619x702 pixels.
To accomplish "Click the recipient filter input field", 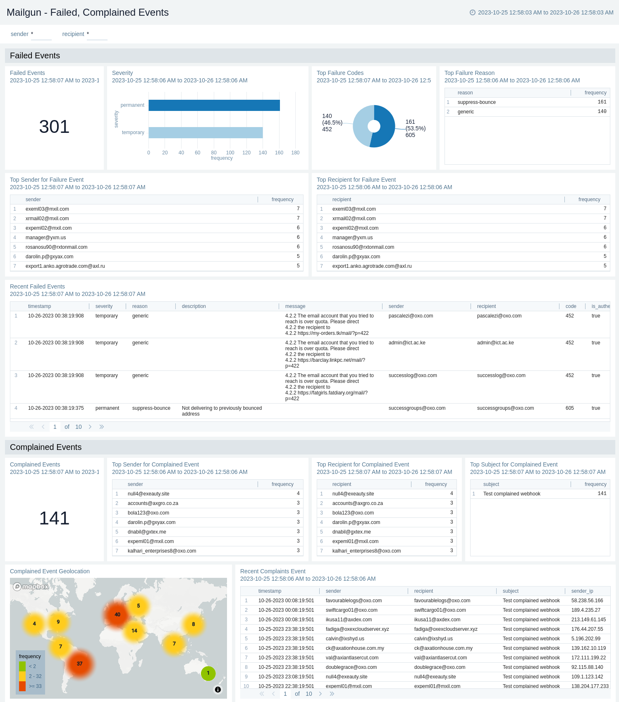I will tap(97, 34).
